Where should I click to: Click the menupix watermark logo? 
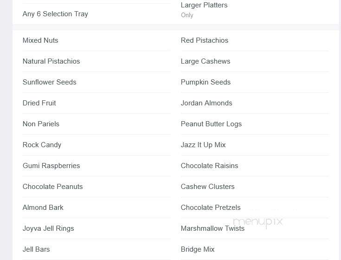258,222
